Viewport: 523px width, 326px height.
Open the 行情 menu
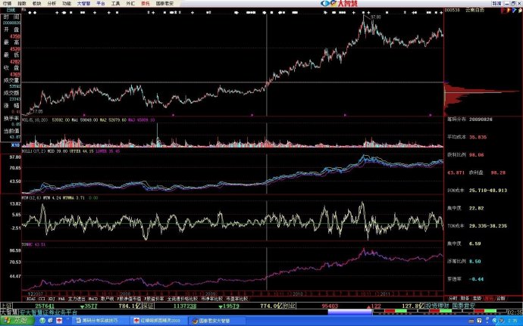6,4
